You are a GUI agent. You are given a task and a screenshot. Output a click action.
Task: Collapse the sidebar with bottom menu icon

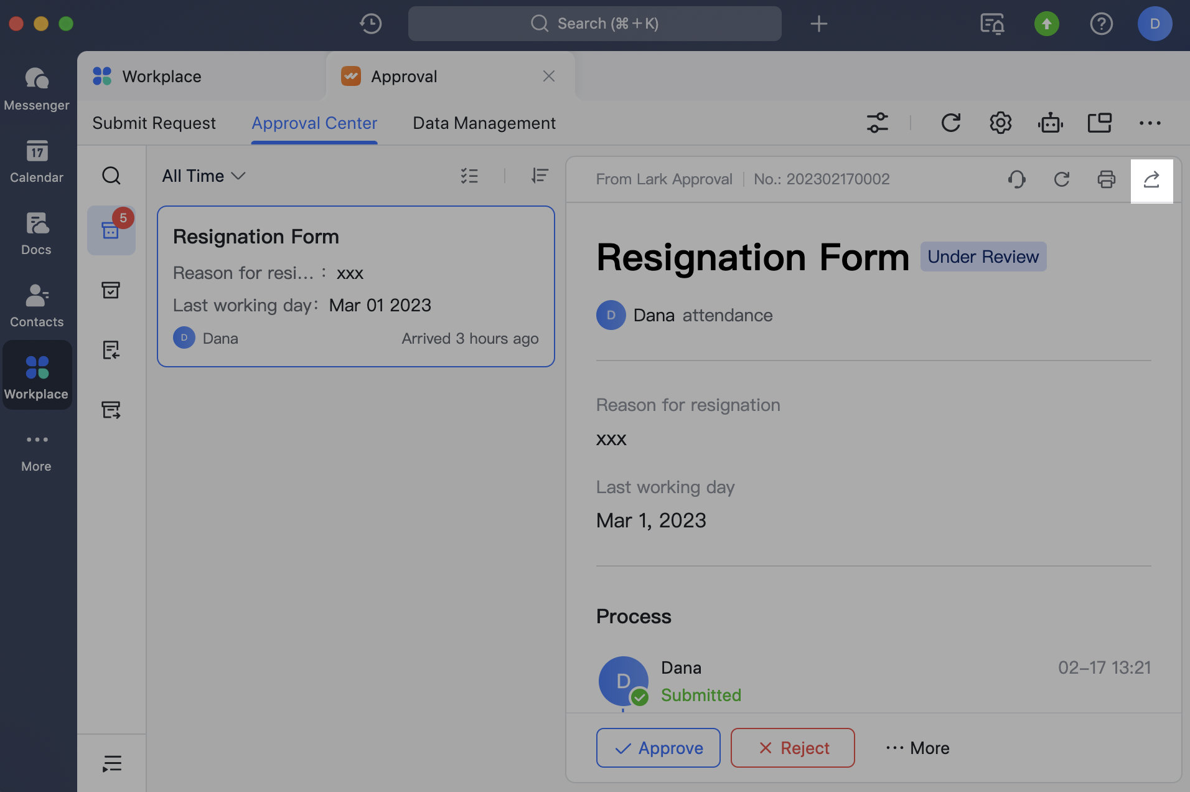111,763
